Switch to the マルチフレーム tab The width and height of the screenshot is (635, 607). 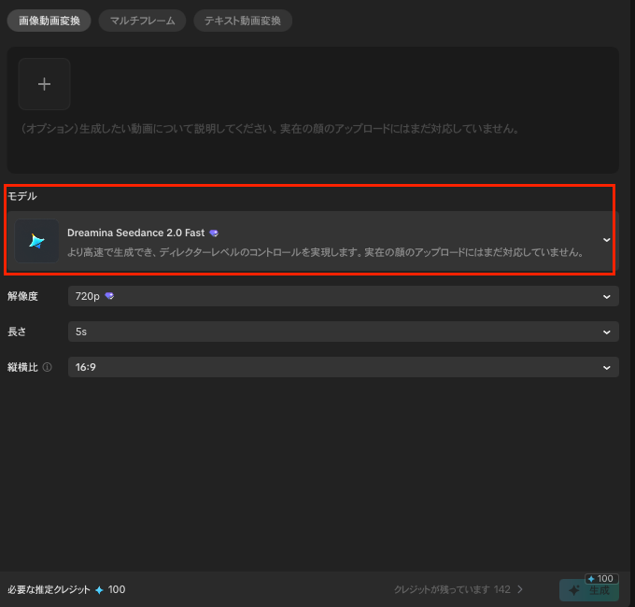tap(142, 21)
